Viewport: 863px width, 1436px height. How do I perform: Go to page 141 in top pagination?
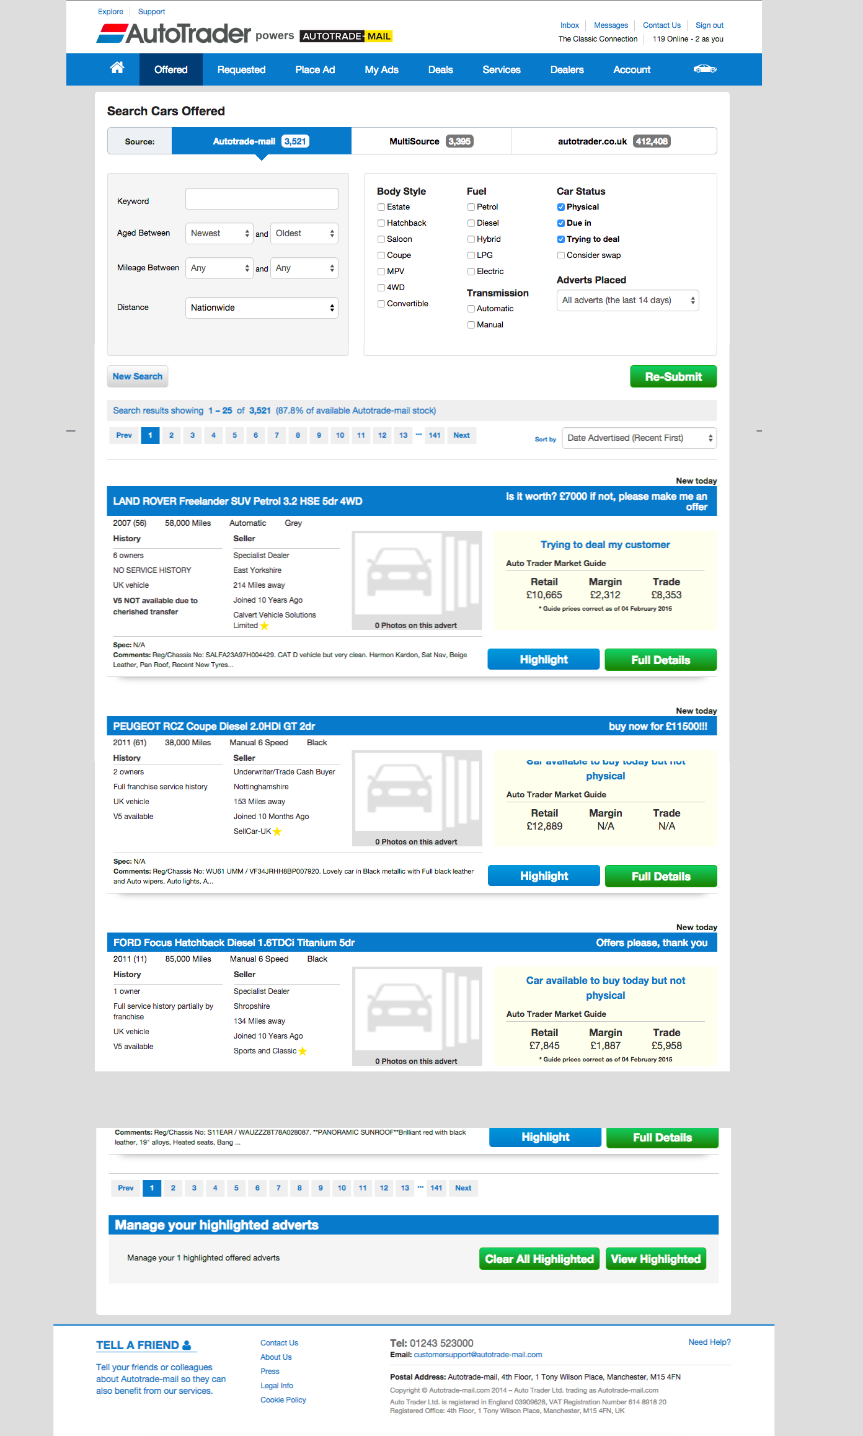(x=435, y=435)
